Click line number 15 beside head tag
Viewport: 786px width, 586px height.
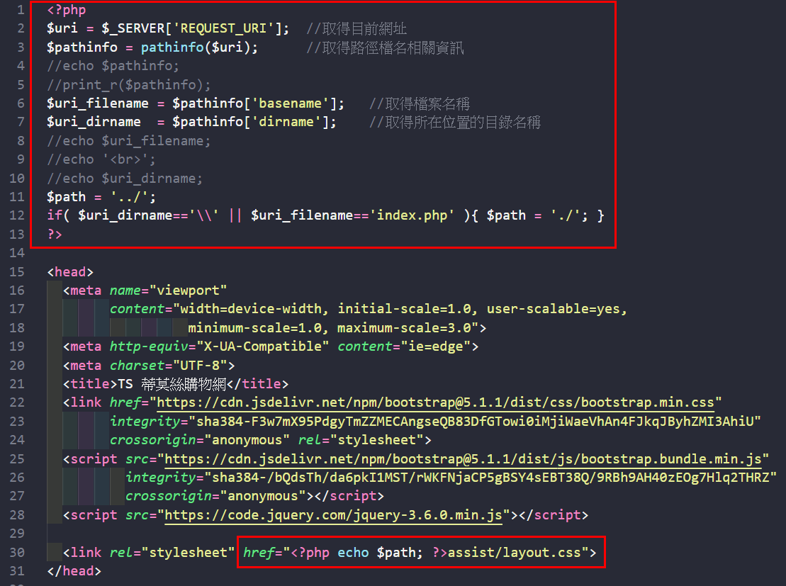17,271
